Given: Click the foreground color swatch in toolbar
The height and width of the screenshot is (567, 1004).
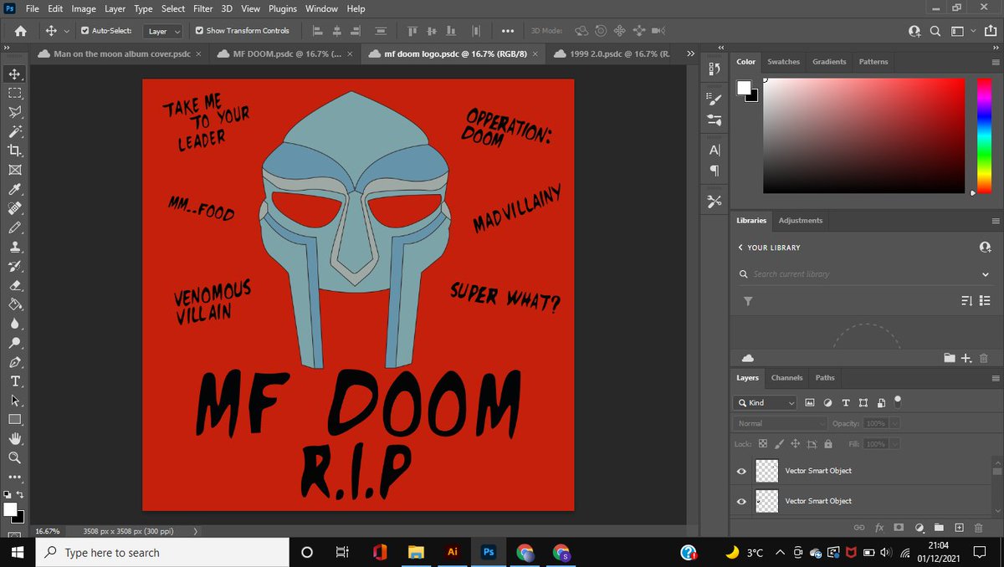Looking at the screenshot, I should tap(10, 509).
